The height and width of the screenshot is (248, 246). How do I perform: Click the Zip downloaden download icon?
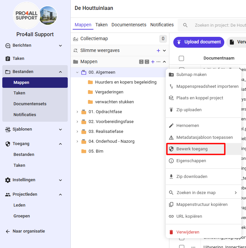[x=171, y=177]
